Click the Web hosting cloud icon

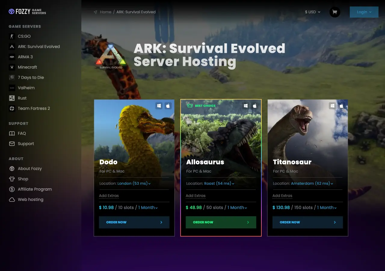[x=12, y=199]
